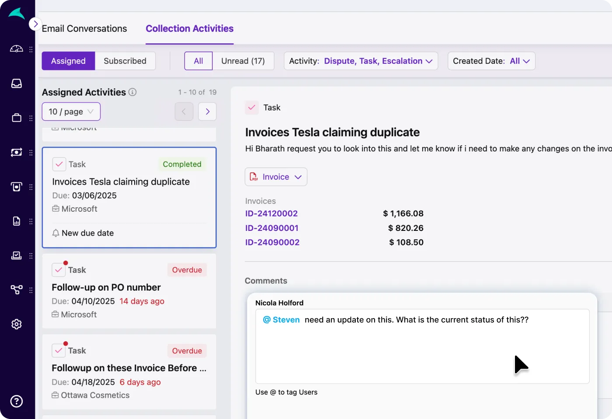Toggle checkbox on Follow-up on PO number task

click(59, 270)
